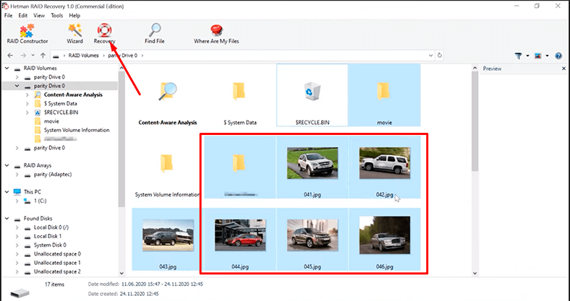Close the Preview panel
This screenshot has width=570, height=301.
click(x=563, y=68)
